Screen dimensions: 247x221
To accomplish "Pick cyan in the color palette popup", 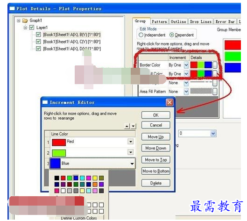I will point(82,178).
